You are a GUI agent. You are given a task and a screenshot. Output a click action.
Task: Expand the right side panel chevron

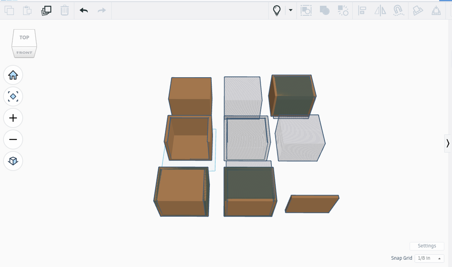448,143
